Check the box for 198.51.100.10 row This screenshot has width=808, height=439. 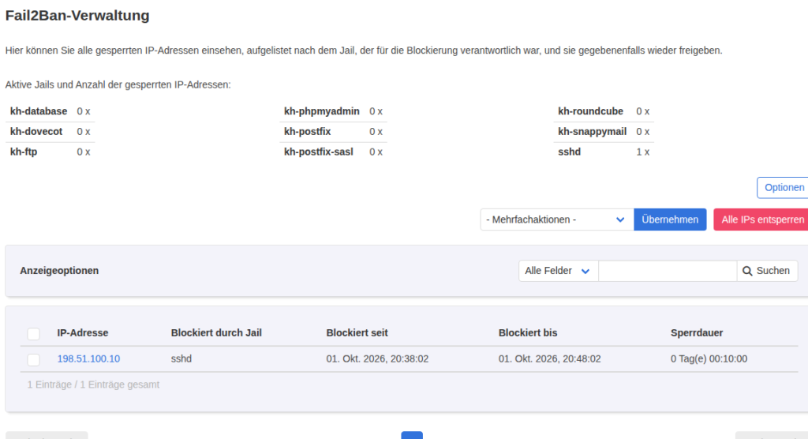click(33, 359)
